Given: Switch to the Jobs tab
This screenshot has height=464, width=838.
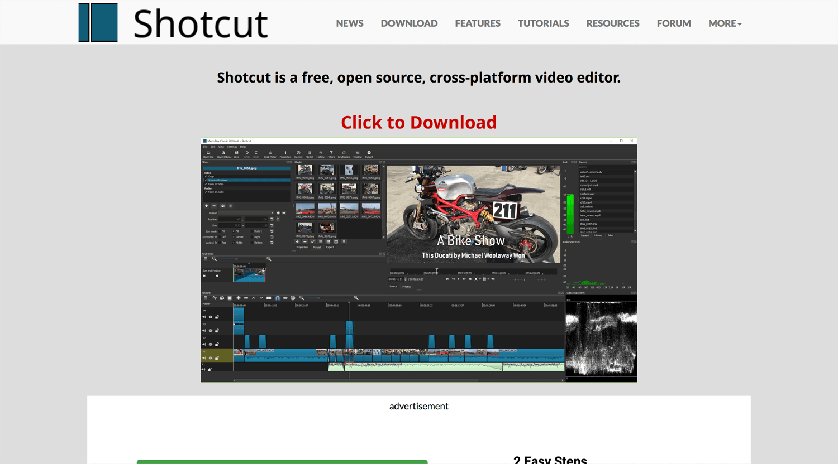Looking at the screenshot, I should [x=610, y=235].
